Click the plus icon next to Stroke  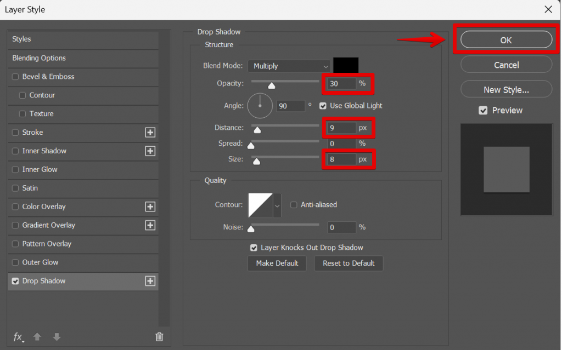click(150, 132)
